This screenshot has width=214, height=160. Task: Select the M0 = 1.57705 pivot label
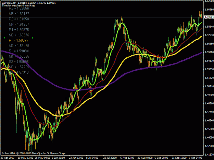point(19,67)
